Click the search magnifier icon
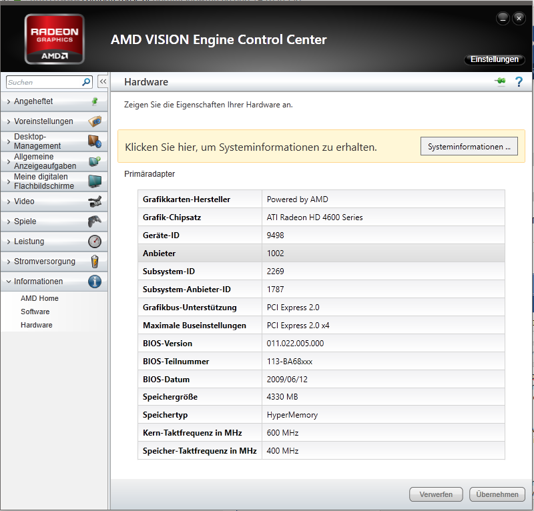 point(86,82)
